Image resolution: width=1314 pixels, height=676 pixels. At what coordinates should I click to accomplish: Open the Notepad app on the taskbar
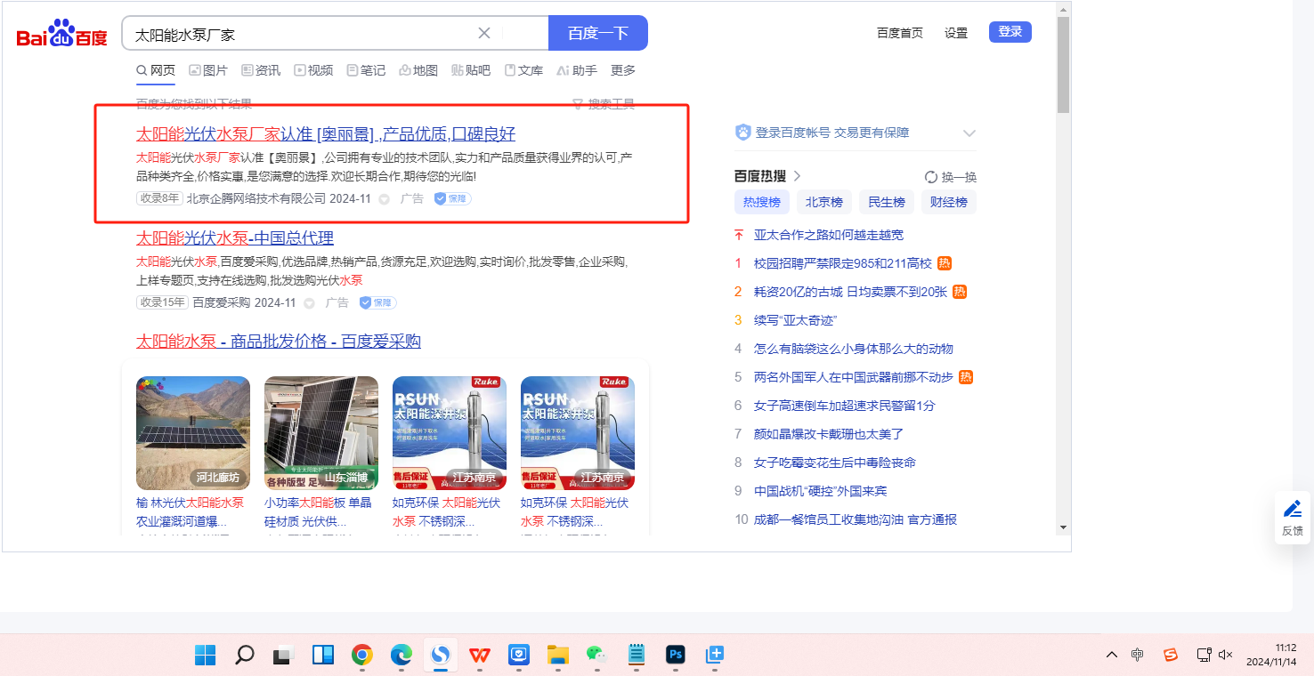[x=636, y=656]
